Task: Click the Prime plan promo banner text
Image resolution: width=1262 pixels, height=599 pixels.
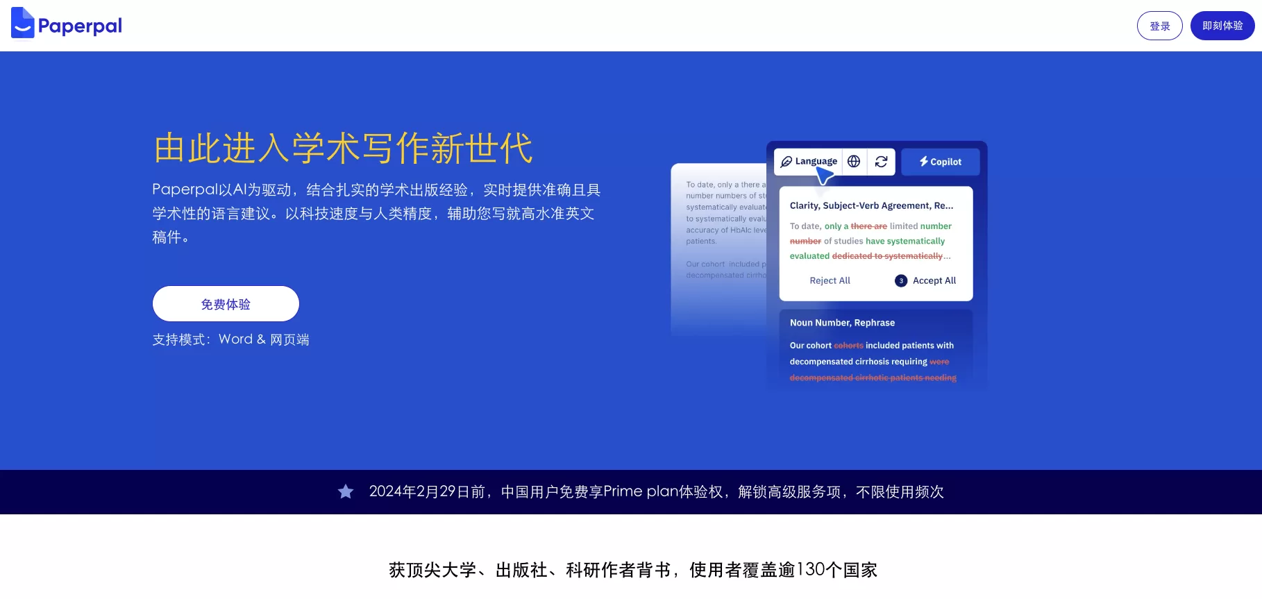Action: 656,492
